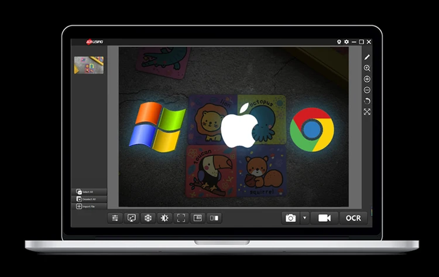This screenshot has width=439, height=277.
Task: Open the camera adjustment sliders settings
Action: tap(115, 218)
